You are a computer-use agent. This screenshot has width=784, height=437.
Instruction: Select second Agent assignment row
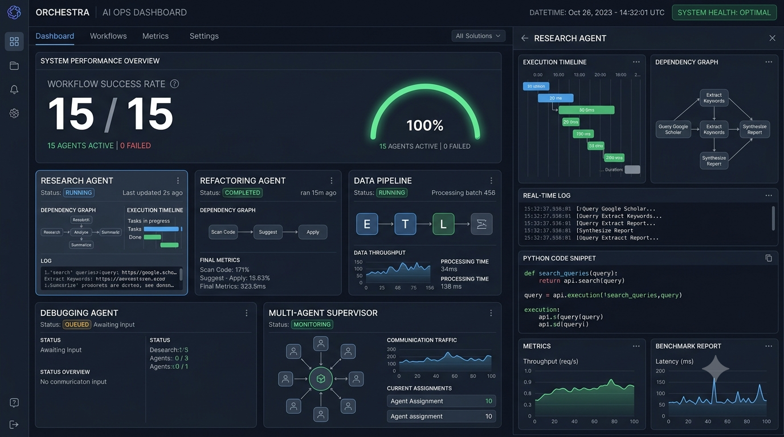tap(441, 417)
